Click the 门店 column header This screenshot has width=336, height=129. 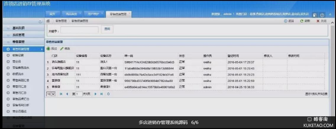click(63, 56)
